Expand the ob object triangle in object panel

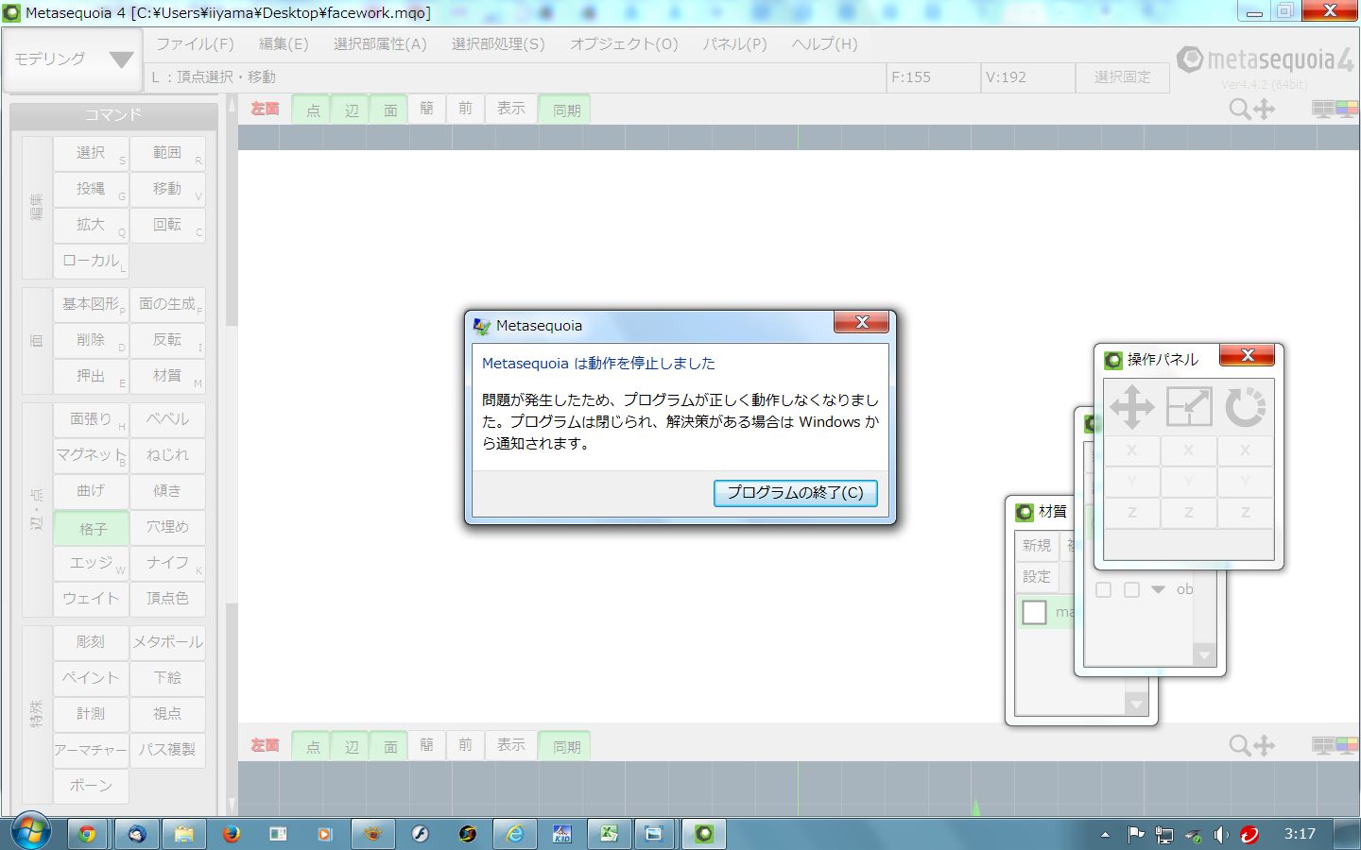[1158, 589]
